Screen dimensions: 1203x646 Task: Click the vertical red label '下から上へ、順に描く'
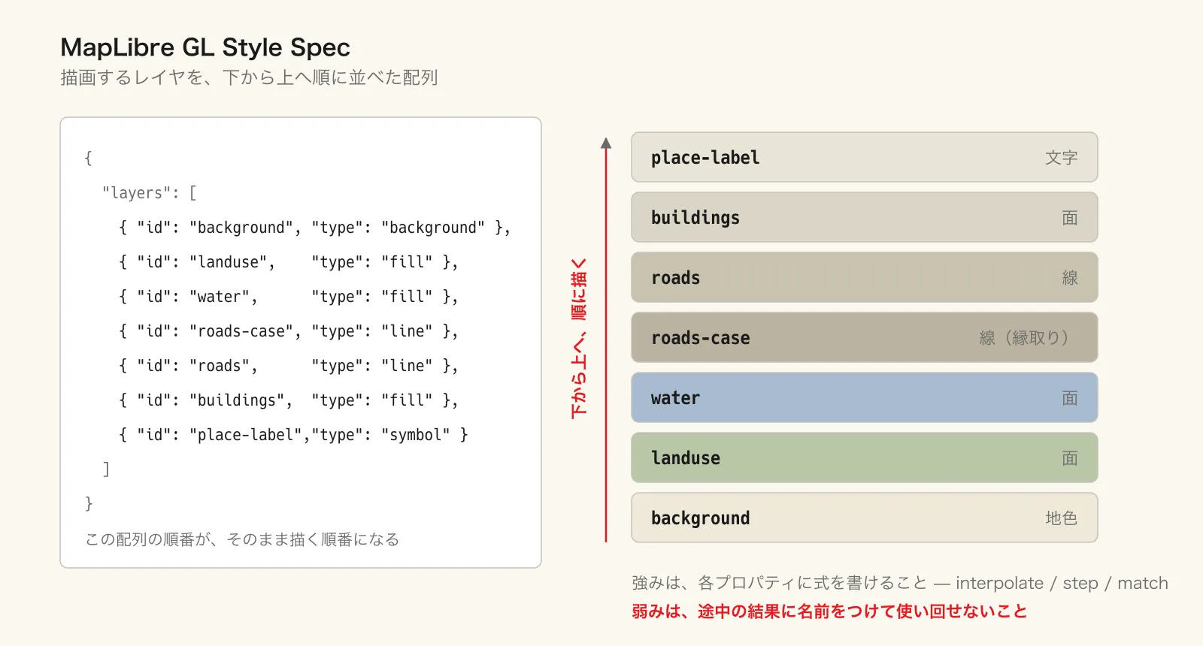coord(579,338)
